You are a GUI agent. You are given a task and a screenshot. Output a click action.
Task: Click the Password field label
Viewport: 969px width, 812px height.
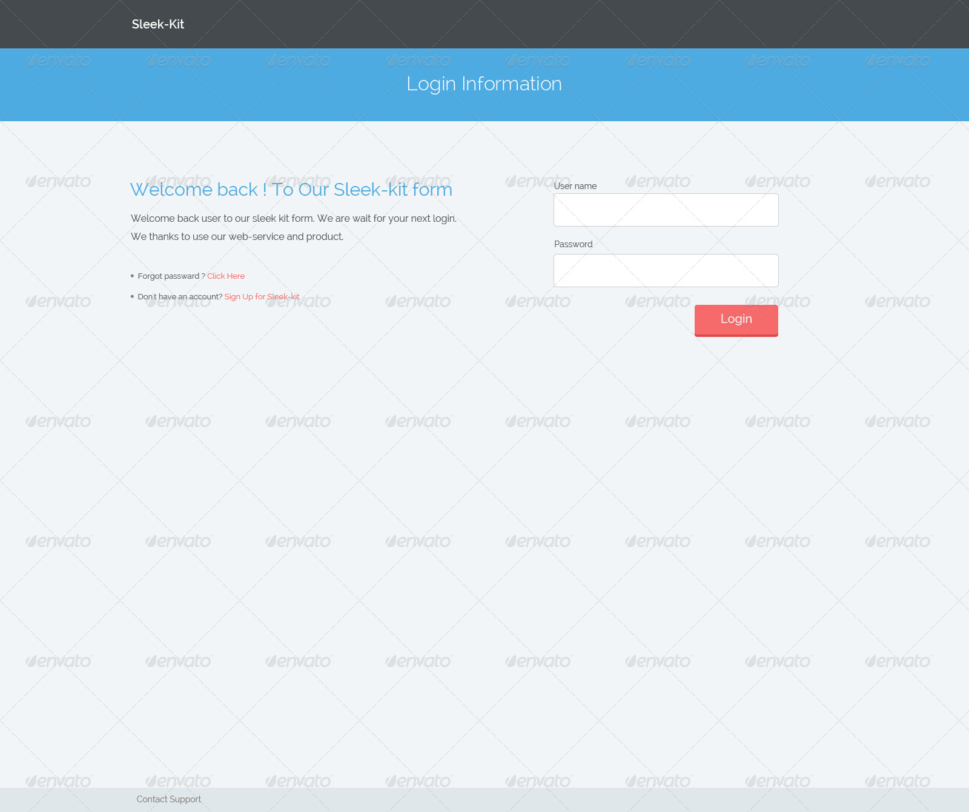[572, 244]
